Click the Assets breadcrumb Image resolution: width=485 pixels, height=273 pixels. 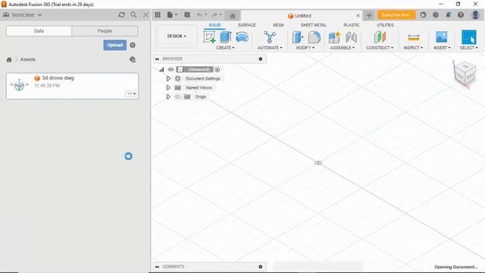tap(28, 59)
